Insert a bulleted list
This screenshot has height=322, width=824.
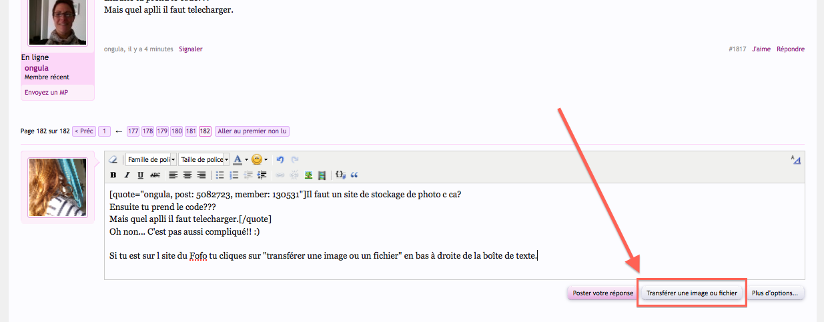tap(220, 175)
